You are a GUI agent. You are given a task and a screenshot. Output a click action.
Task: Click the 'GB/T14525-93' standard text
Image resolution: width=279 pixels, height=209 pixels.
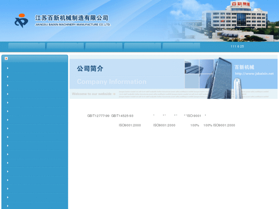122,116
